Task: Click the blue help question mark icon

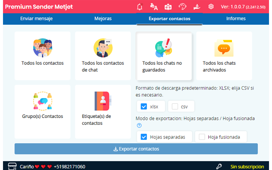Action: pos(139,125)
